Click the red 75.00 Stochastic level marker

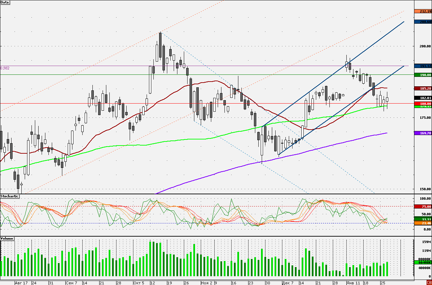(423, 206)
